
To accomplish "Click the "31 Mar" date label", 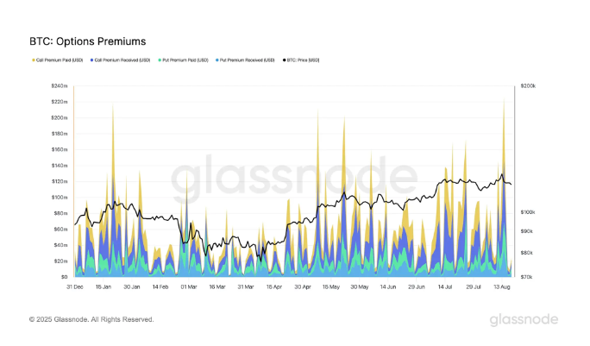I will pyautogui.click(x=246, y=286).
